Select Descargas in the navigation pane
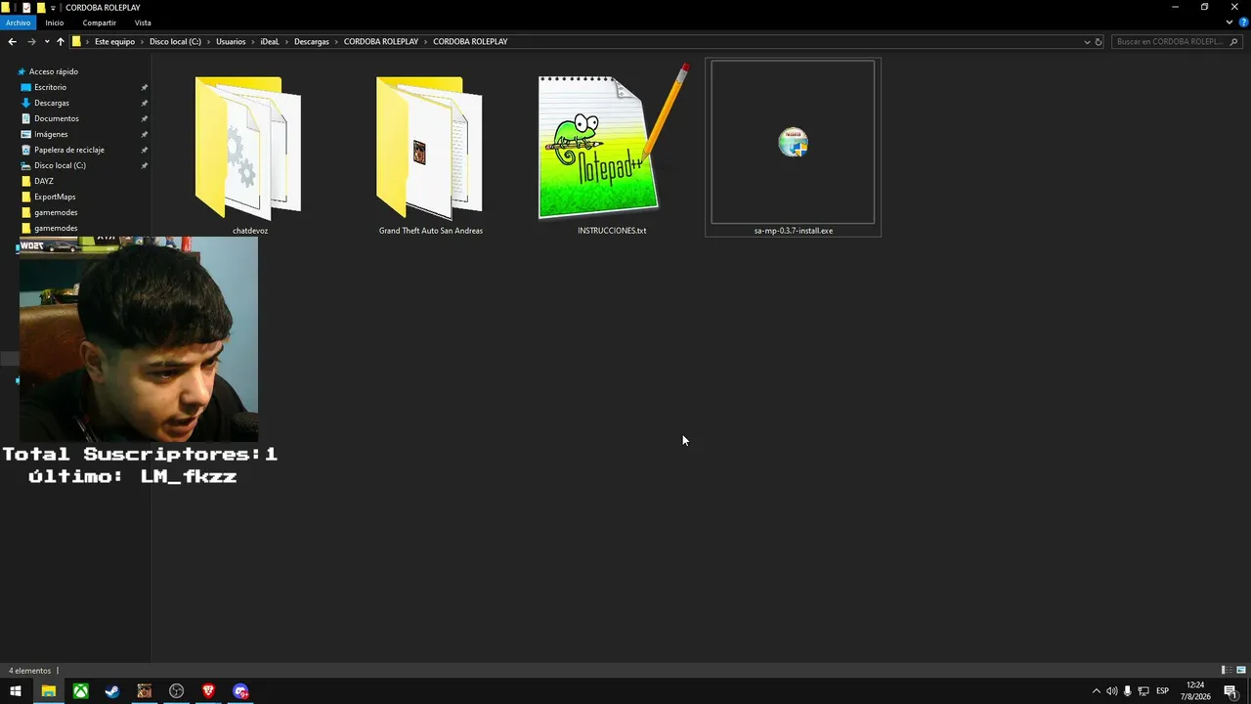 [51, 103]
